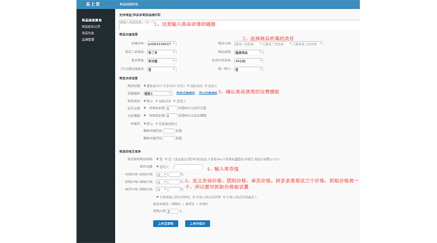The height and width of the screenshot is (243, 437).
Task: Open the 7天无理由退换货 dropdown
Action: point(161,69)
